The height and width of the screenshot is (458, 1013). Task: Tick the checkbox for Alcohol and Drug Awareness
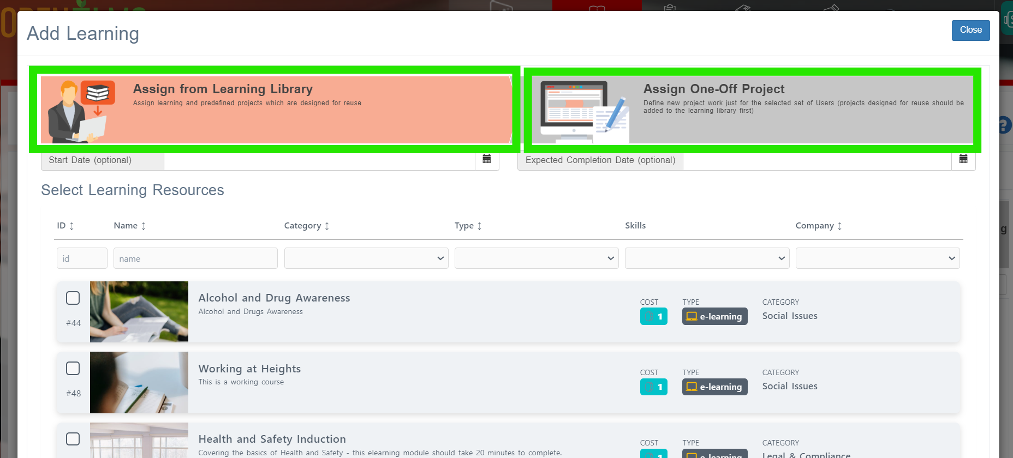(73, 298)
